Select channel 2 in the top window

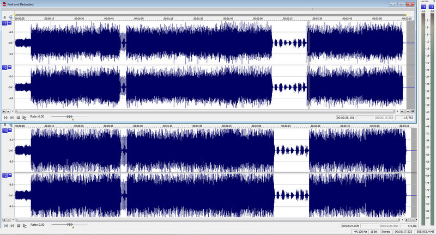5,67
